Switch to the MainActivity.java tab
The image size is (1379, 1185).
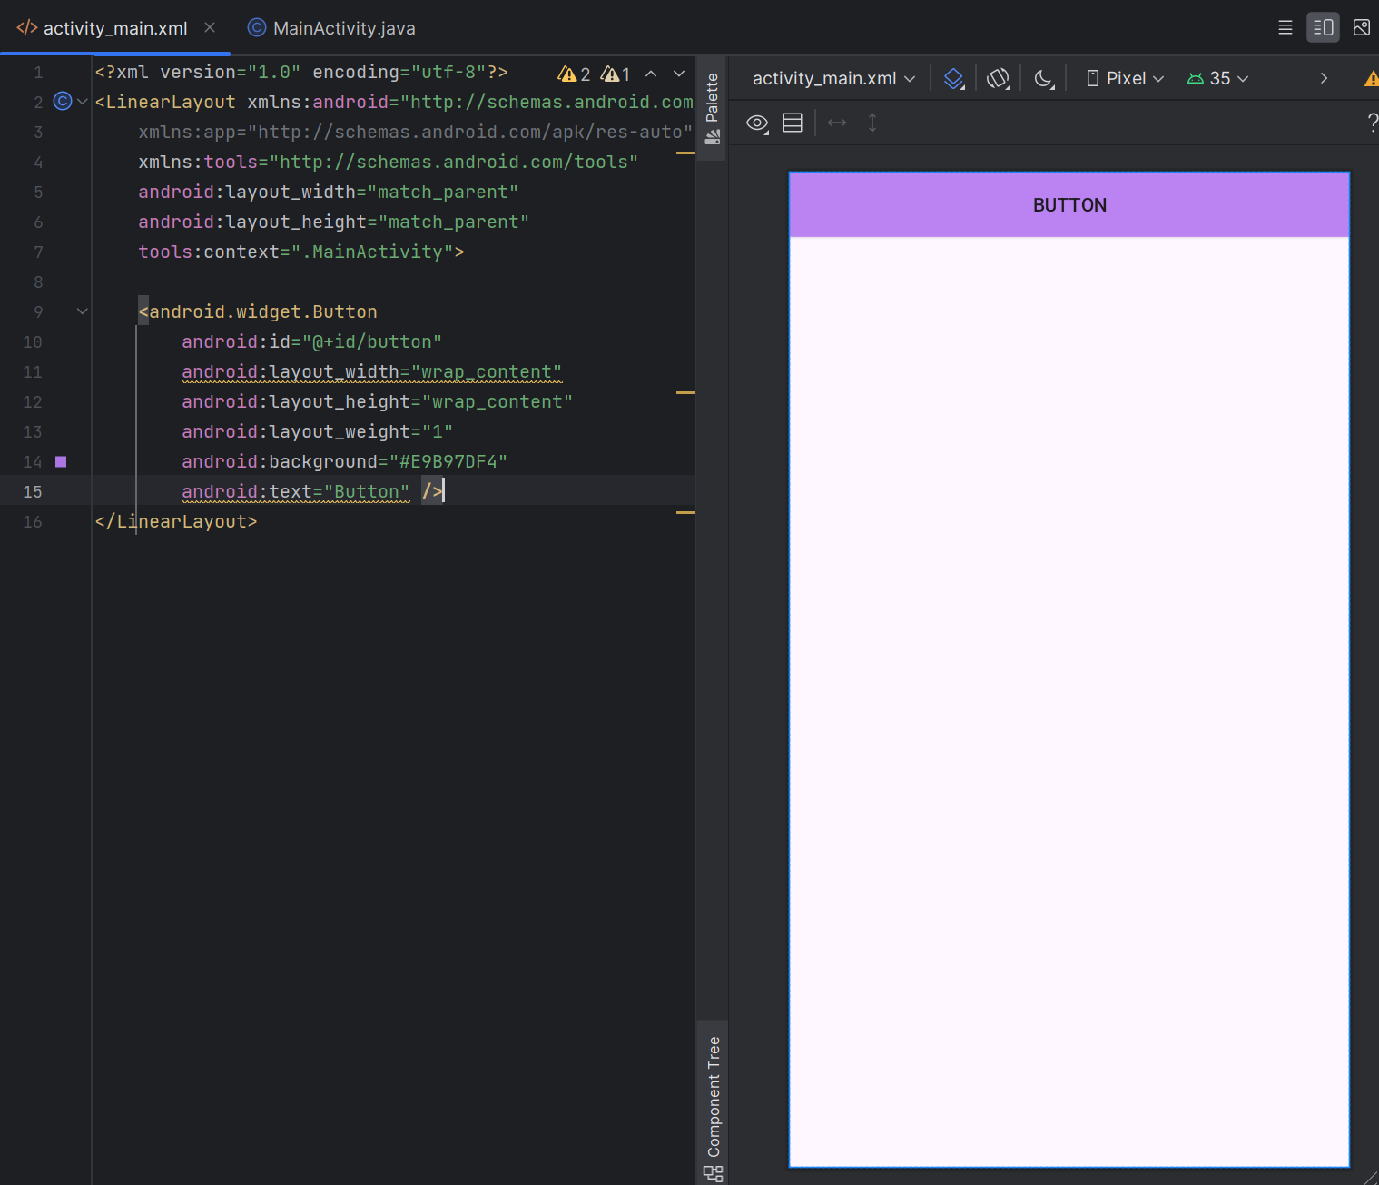coord(331,28)
